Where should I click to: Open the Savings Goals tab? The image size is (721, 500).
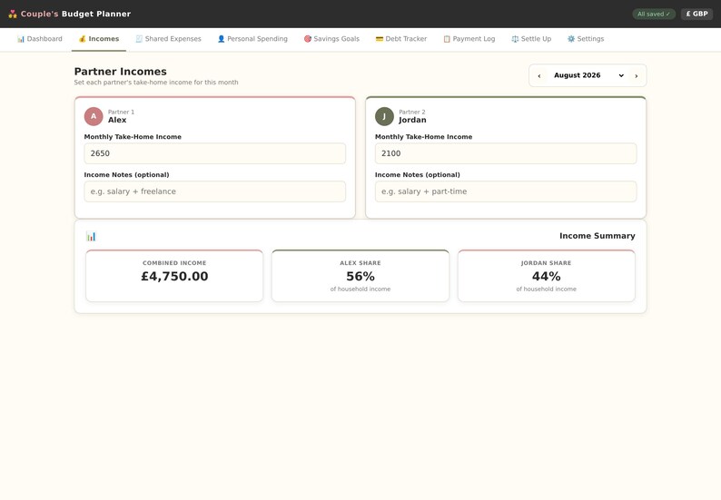pos(331,39)
